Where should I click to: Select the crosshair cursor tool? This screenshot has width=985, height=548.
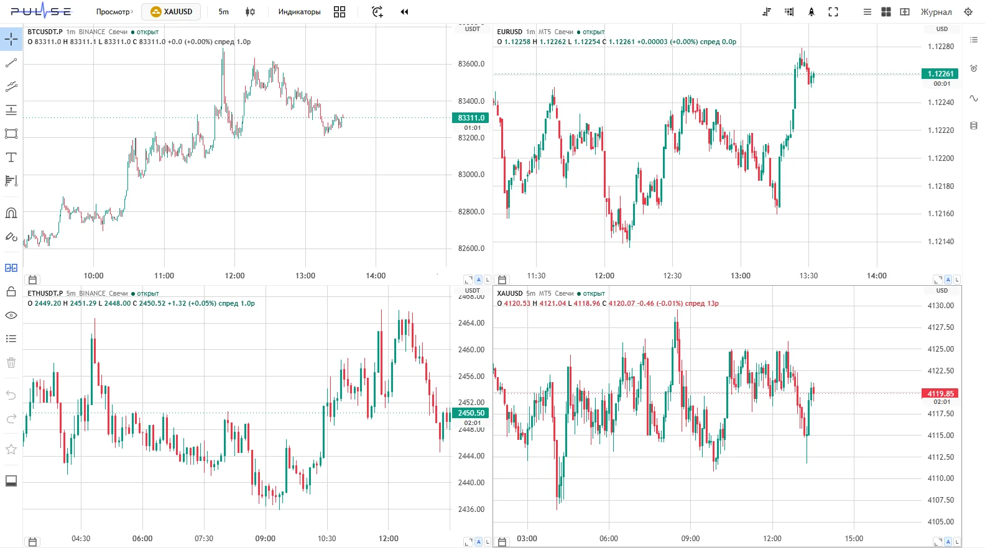click(11, 39)
